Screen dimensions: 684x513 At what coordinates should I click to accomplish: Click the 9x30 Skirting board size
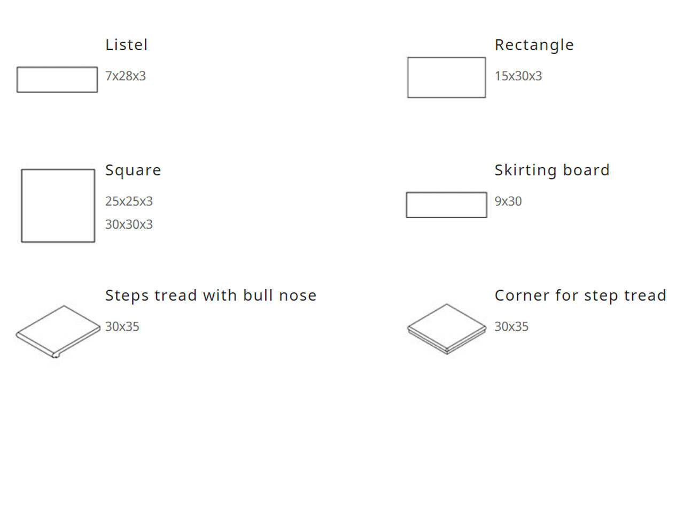tap(508, 201)
